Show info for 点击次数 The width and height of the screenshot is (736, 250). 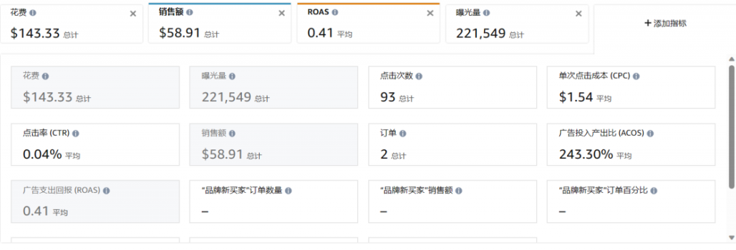[418, 76]
